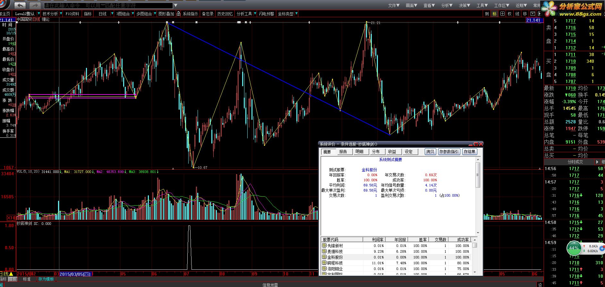Select the 存为模板 tab at bottom

pyautogui.click(x=46, y=279)
